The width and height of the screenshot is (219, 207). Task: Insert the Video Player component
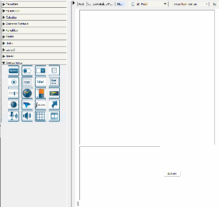tap(54, 116)
